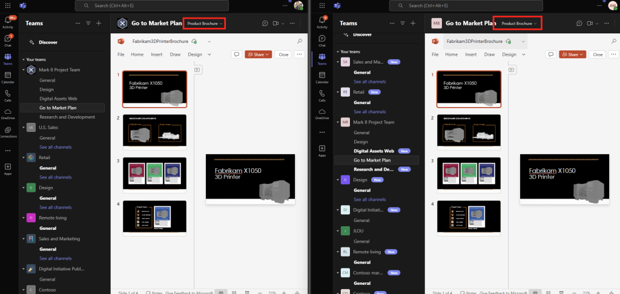Select slide 3 thumbnail in right window

(x=469, y=175)
